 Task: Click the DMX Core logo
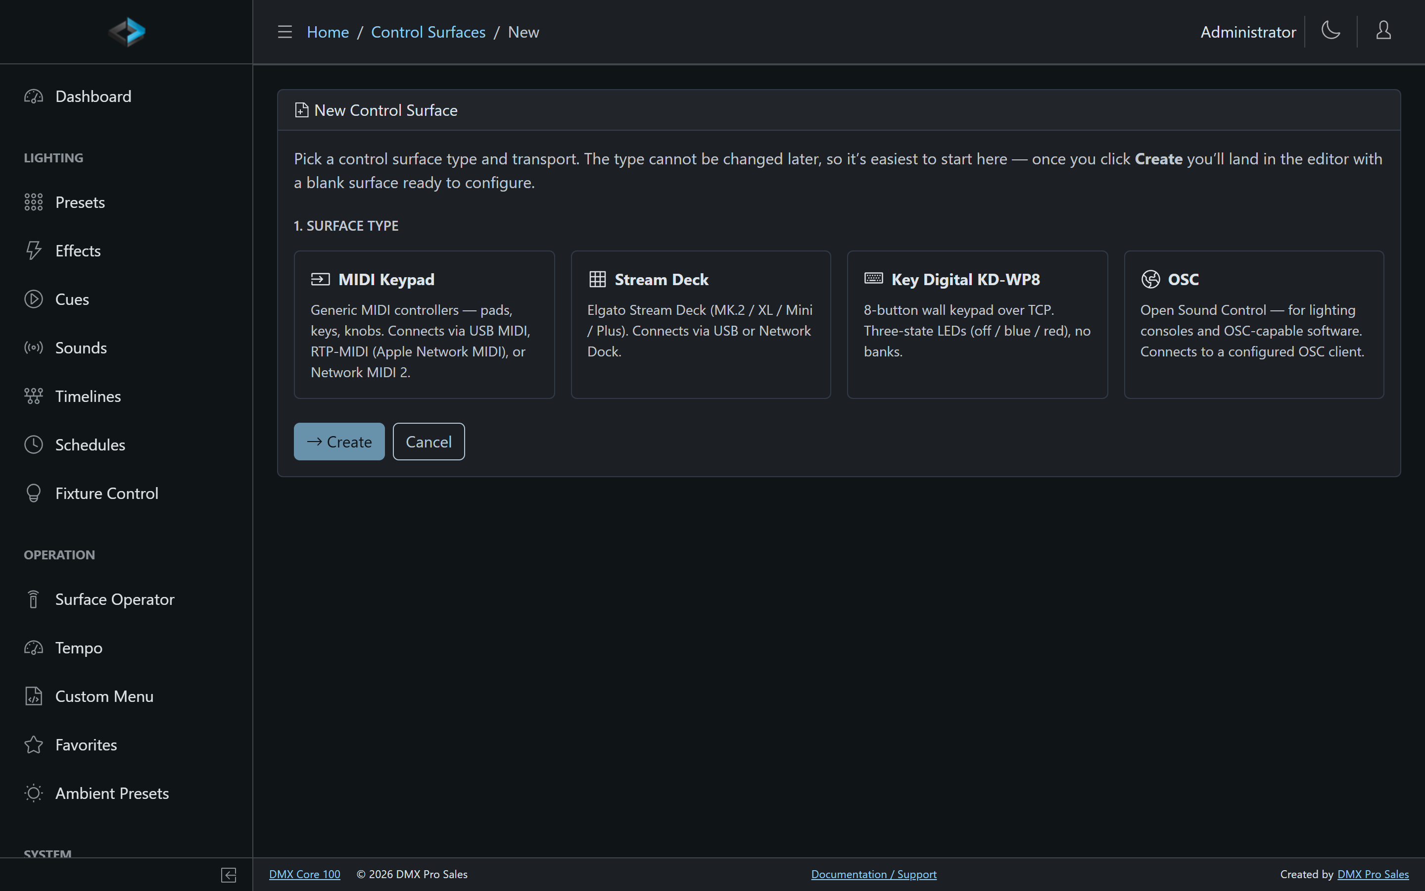(x=127, y=32)
